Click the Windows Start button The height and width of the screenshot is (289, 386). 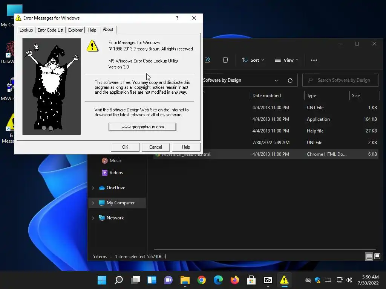point(102,280)
